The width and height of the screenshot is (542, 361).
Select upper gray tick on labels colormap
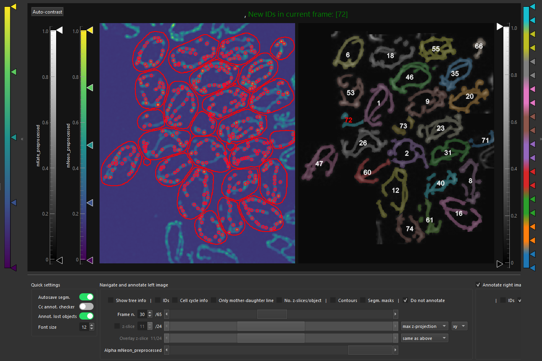pos(532,62)
